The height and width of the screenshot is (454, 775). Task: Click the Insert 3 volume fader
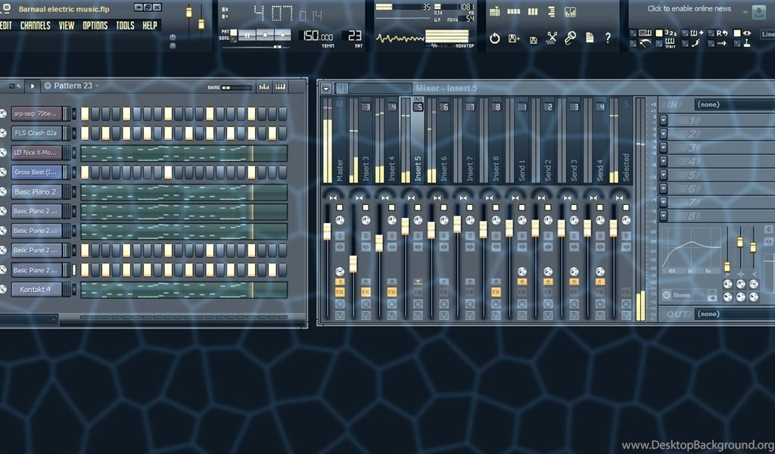pyautogui.click(x=353, y=264)
